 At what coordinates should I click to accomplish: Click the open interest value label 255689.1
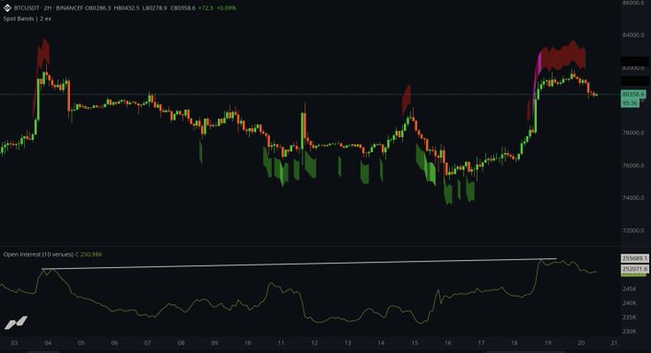coord(635,258)
